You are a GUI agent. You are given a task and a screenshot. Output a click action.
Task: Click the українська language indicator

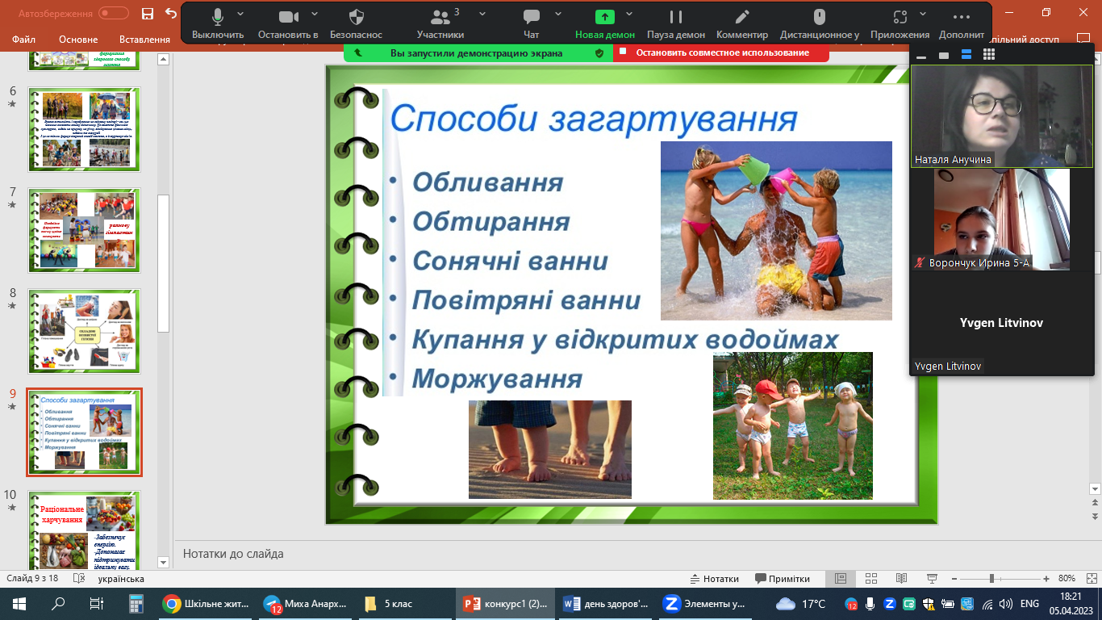121,579
